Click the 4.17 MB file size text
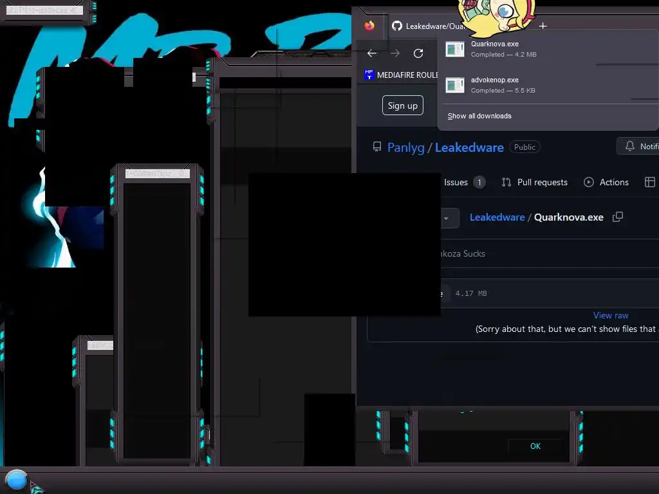The image size is (659, 494). (x=471, y=293)
